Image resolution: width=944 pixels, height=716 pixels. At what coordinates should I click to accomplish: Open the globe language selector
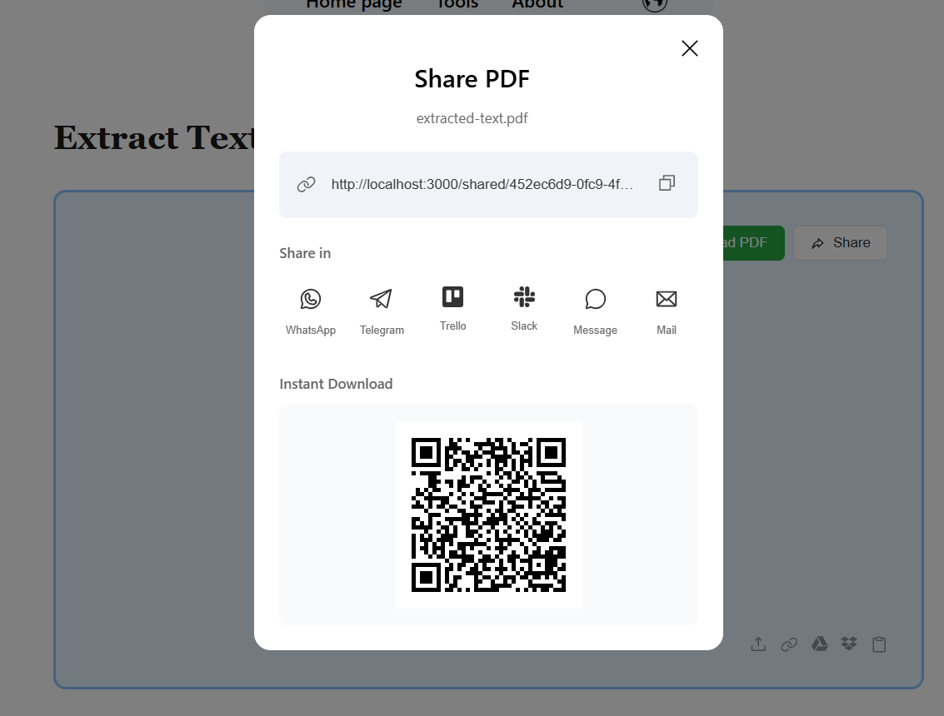[x=655, y=5]
